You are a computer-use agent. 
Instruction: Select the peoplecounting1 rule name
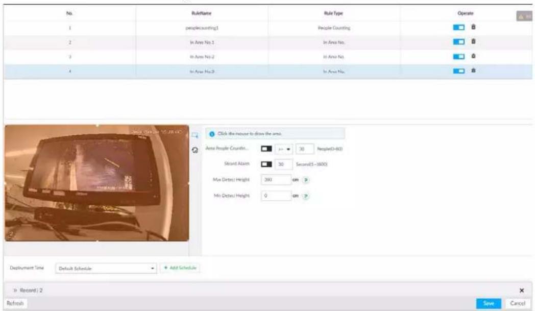click(x=202, y=28)
